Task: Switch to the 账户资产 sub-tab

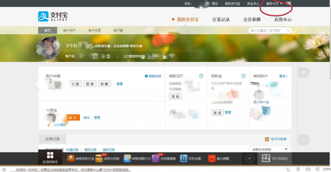Action: [x=69, y=30]
